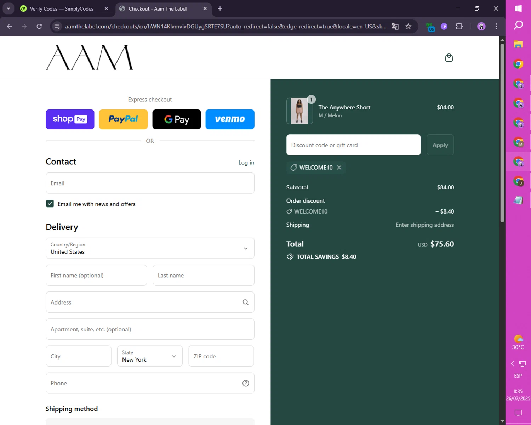Choose Venmo express checkout
This screenshot has height=425, width=531.
click(230, 119)
